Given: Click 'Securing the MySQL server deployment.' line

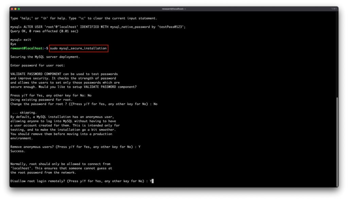Looking at the screenshot, I should click(45, 57).
